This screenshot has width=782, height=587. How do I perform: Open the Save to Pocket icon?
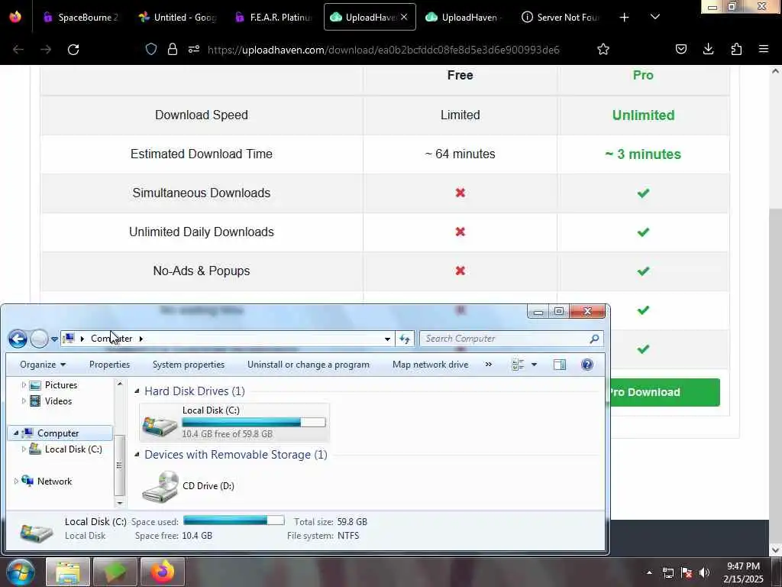[x=681, y=49]
